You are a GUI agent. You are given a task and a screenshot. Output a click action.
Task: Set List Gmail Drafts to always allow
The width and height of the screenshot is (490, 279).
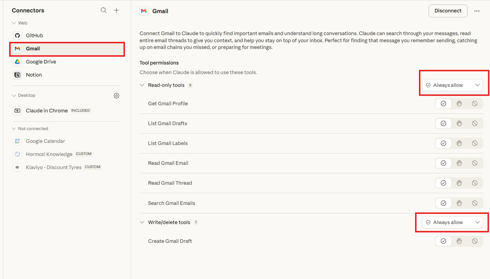click(x=443, y=123)
